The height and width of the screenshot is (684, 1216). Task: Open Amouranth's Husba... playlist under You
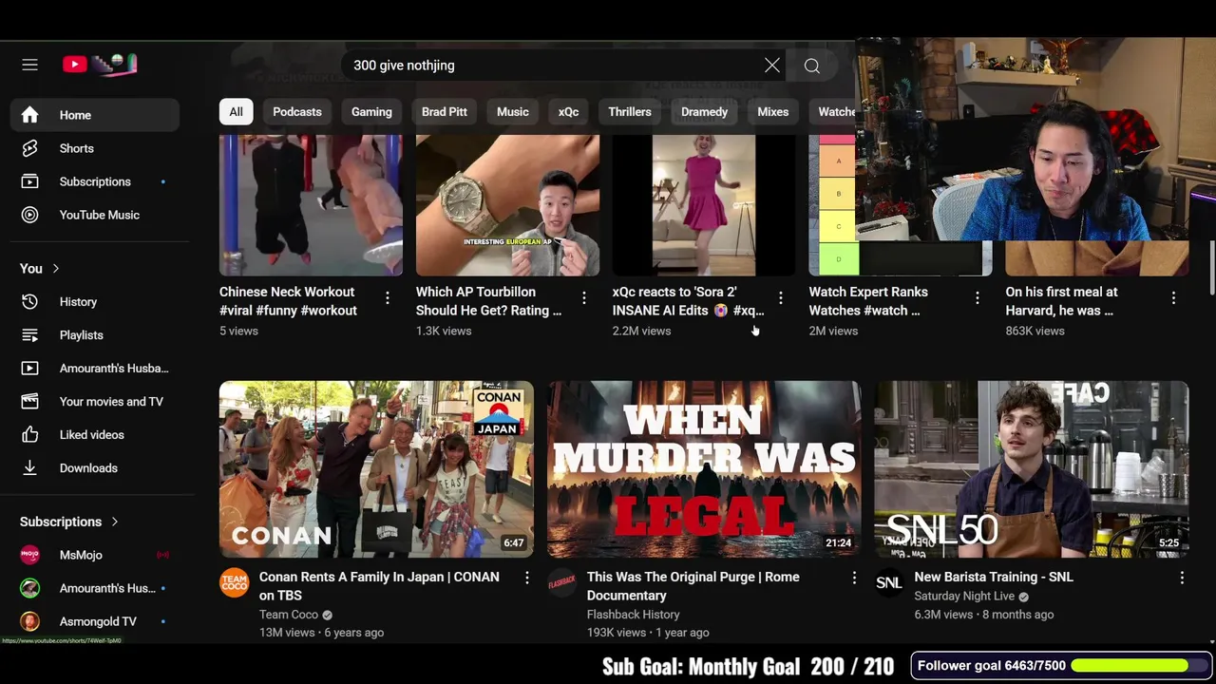pyautogui.click(x=95, y=369)
